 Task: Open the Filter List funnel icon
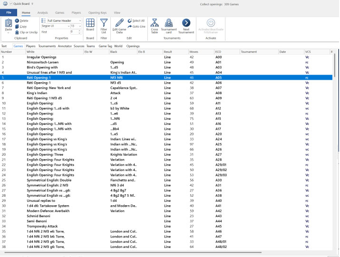click(104, 23)
